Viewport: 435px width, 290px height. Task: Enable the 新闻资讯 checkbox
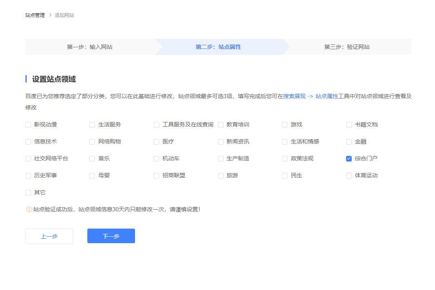click(221, 142)
